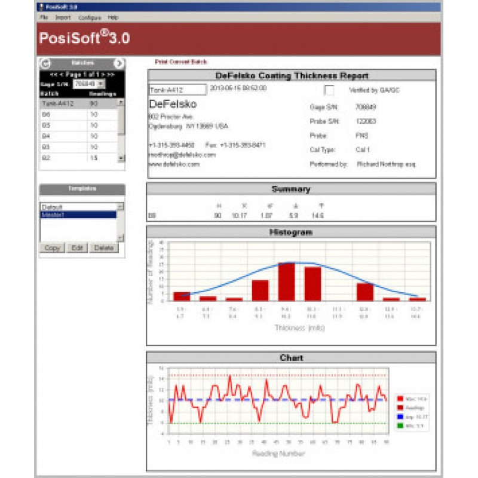This screenshot has height=478, width=478.
Task: Click the scroll-down arrow in Templates list
Action: (x=121, y=237)
